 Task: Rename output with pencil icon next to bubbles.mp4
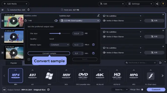click(98, 15)
